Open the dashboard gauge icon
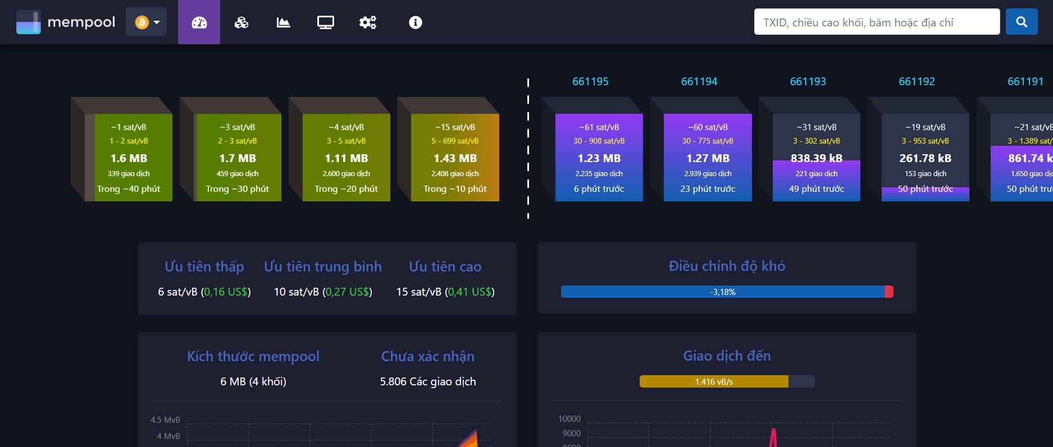Screen dimensions: 1053x447 pyautogui.click(x=199, y=22)
